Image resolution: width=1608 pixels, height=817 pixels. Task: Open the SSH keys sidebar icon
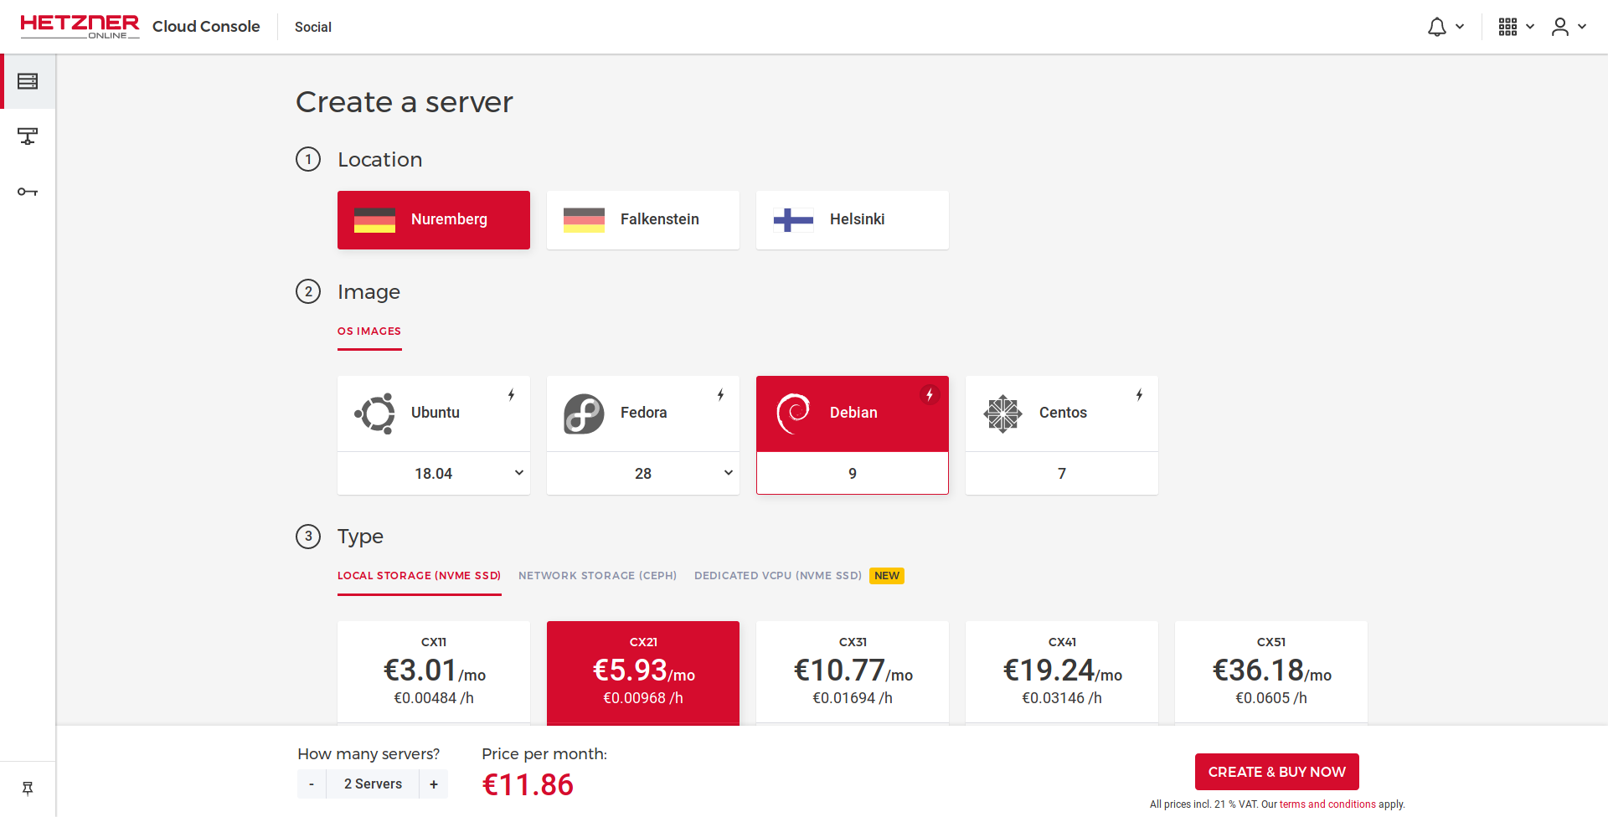coord(28,192)
